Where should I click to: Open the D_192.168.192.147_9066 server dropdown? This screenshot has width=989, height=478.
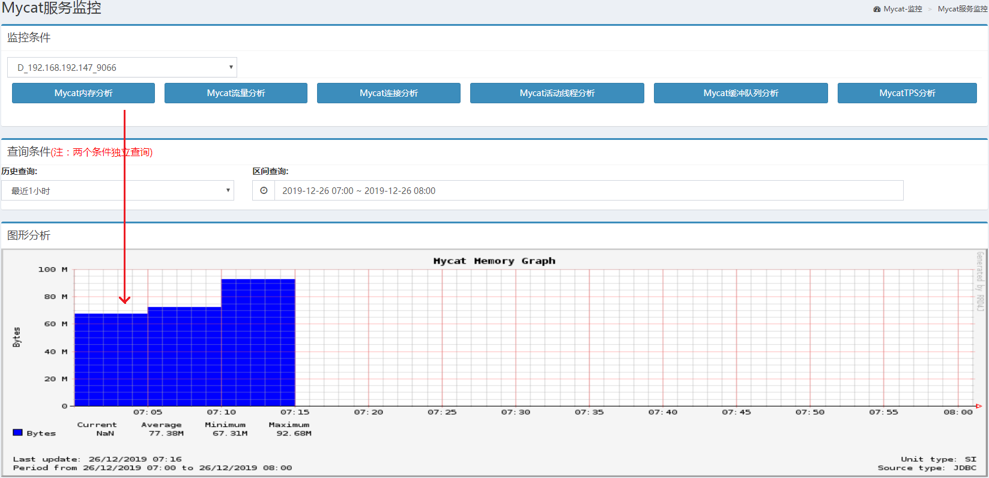(122, 67)
